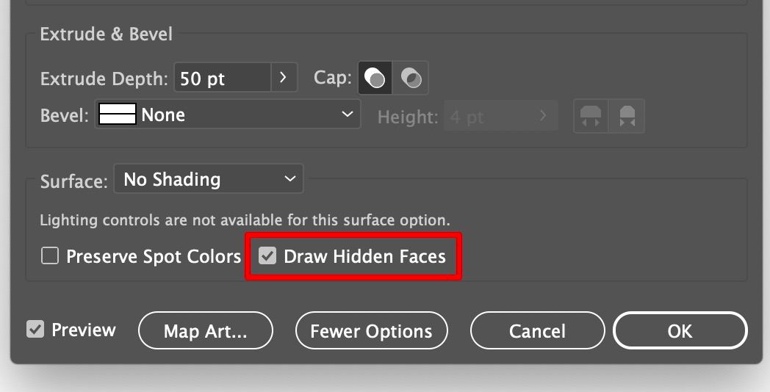This screenshot has height=392, width=770.
Task: Turn cap off for hollow appearance
Action: point(411,78)
